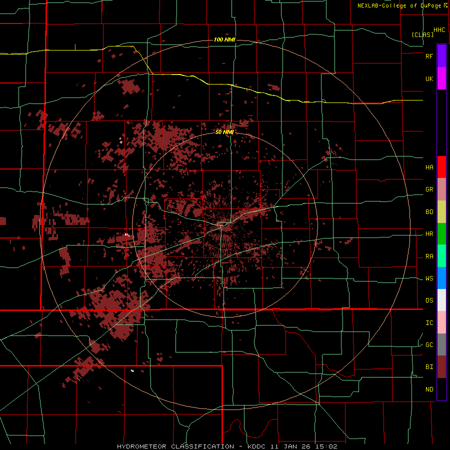Click the UK magenta legend swatch
This screenshot has width=450, height=450.
pos(441,78)
